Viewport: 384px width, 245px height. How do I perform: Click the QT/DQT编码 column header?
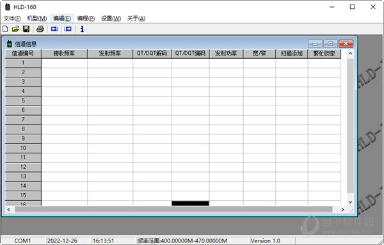[190, 54]
